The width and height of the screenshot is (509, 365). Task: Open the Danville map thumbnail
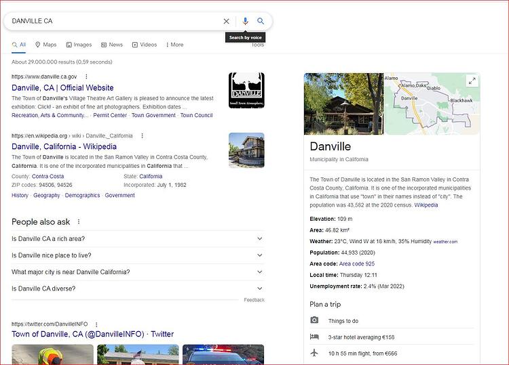click(x=432, y=104)
